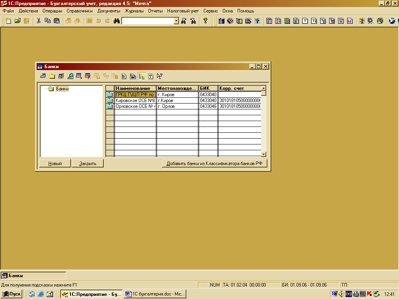Click the Закрыть button
The width and height of the screenshot is (399, 299).
coord(88,164)
